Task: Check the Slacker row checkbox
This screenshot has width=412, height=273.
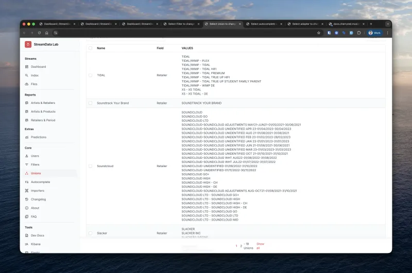Action: click(x=91, y=233)
